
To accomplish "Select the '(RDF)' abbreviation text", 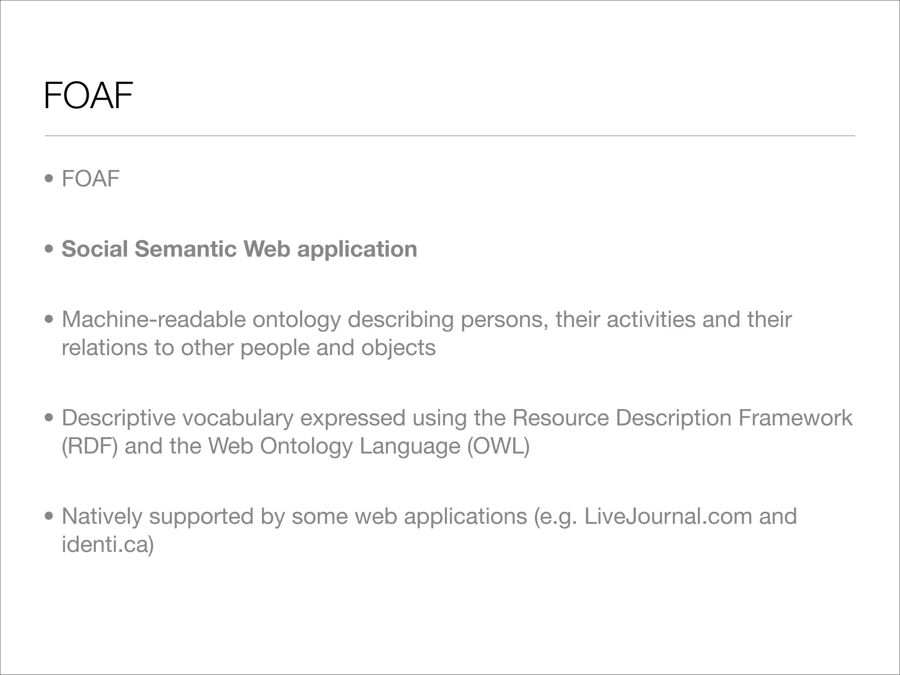I will coord(90,446).
